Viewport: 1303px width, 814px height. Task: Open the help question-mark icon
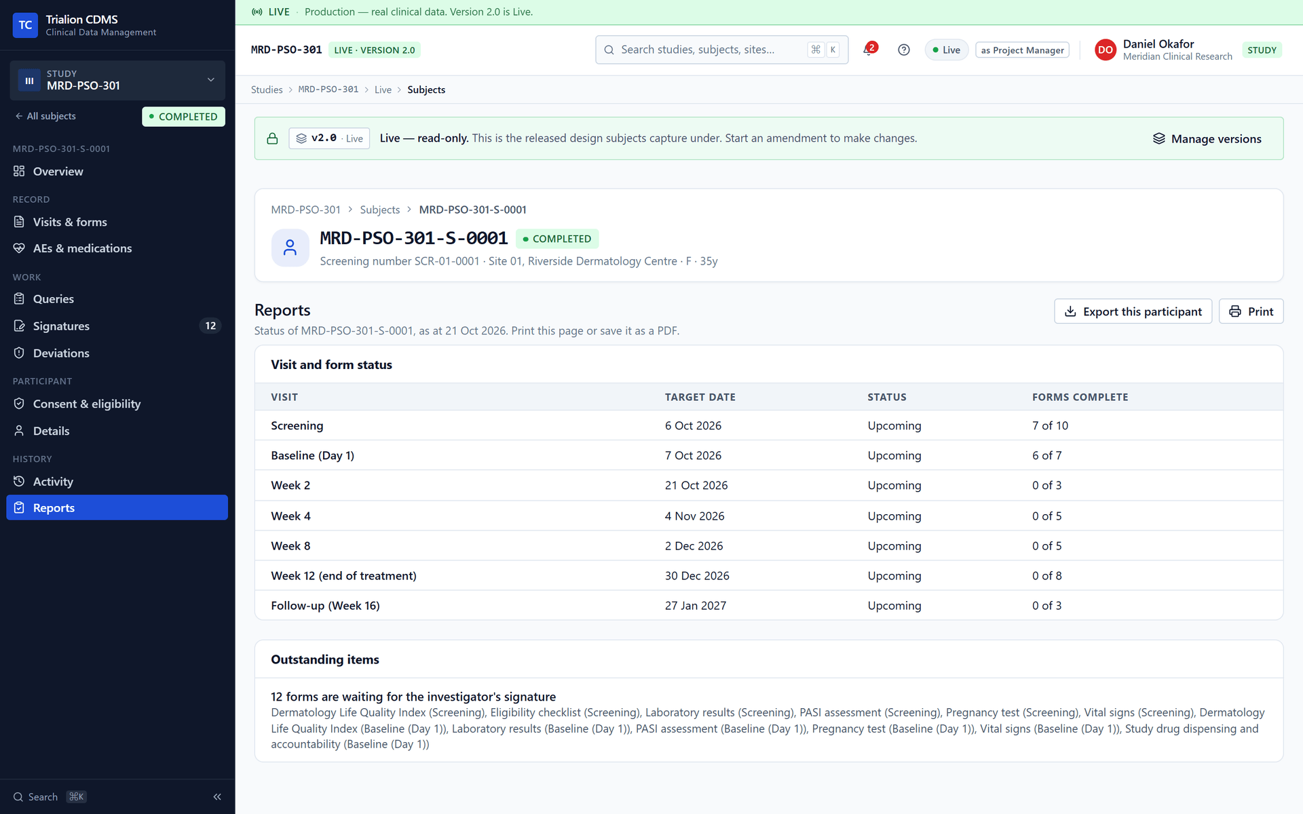[903, 50]
